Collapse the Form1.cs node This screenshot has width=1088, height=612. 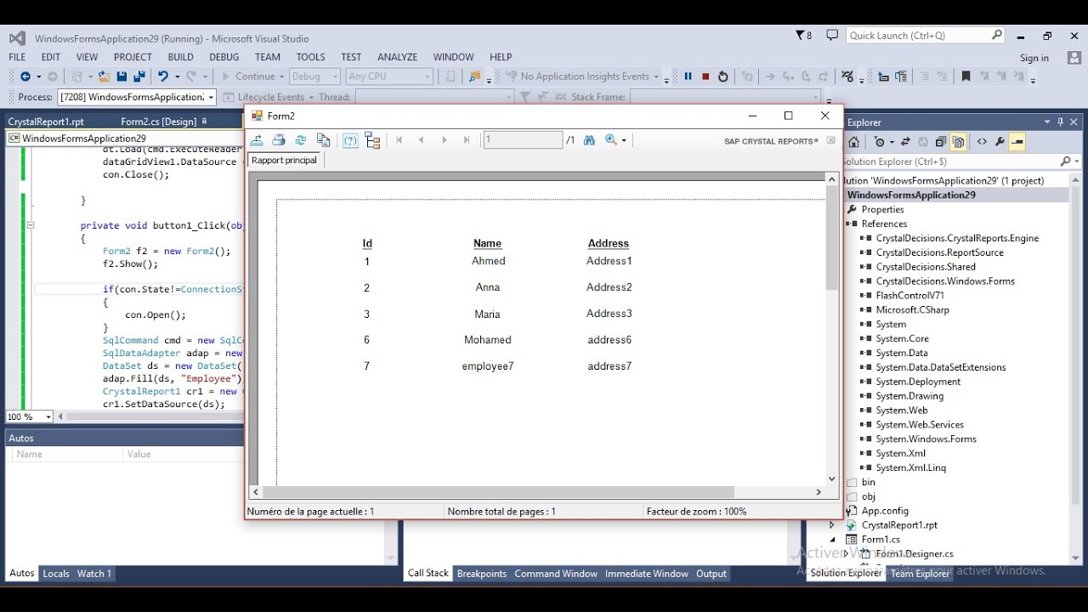[x=832, y=540]
